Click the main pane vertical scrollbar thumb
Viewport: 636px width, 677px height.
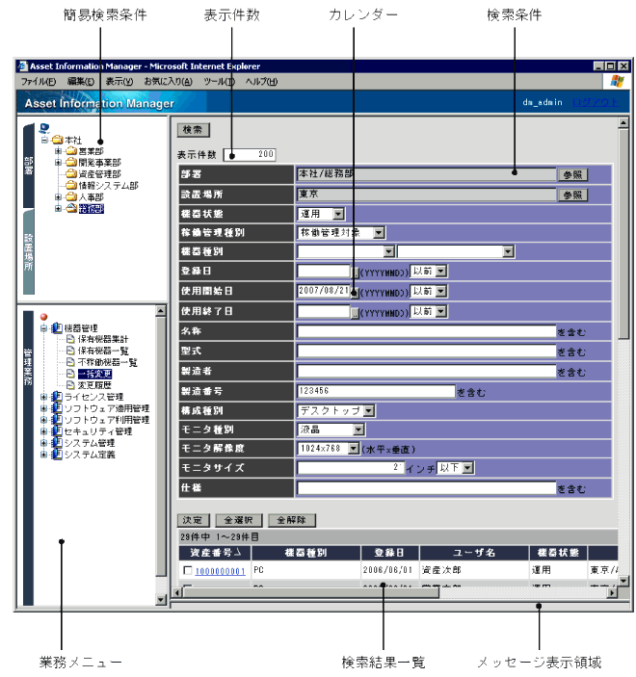623,234
